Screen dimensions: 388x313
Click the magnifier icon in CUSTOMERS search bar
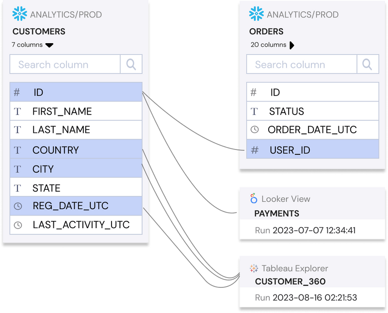(x=130, y=65)
